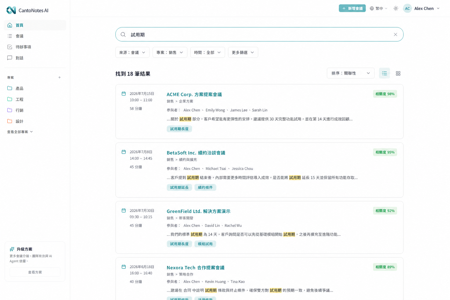Open ACME Corp. 方案提案會議
This screenshot has height=300, width=450.
click(194, 94)
